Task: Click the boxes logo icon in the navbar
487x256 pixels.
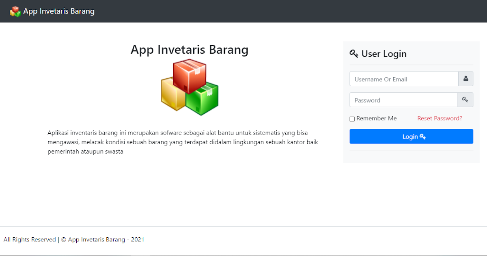Action: (15, 11)
